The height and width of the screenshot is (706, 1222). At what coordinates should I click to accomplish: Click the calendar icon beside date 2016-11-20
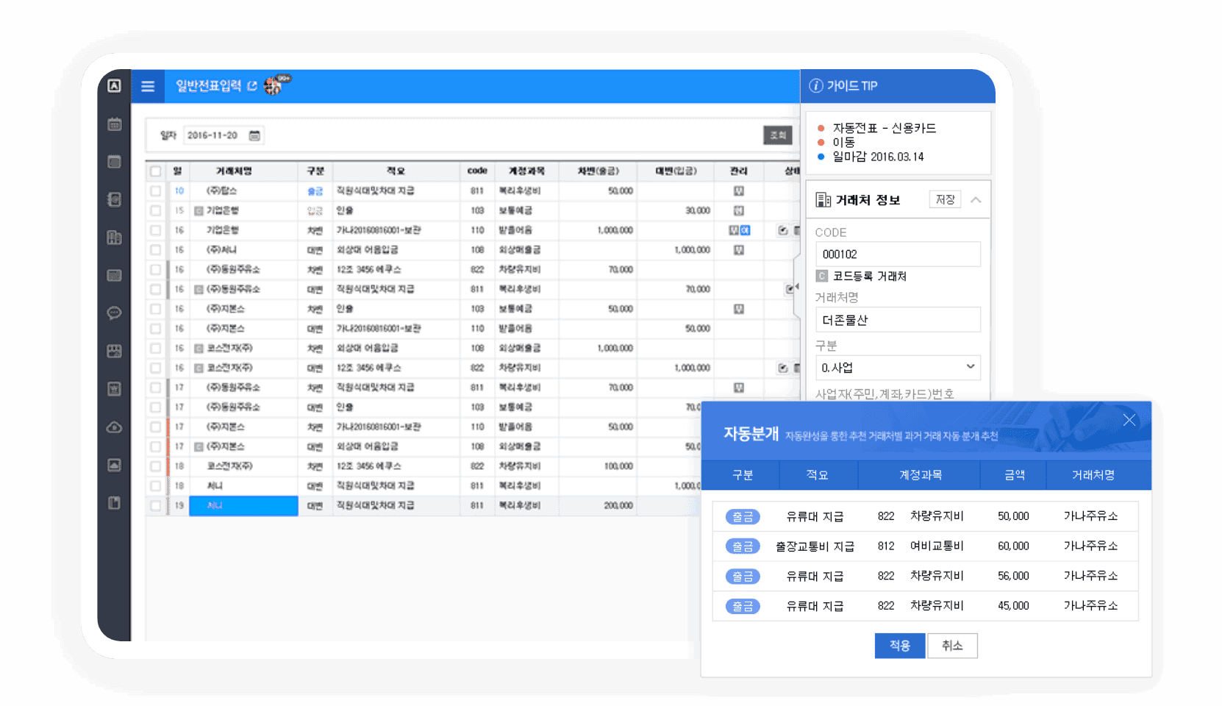tap(254, 135)
